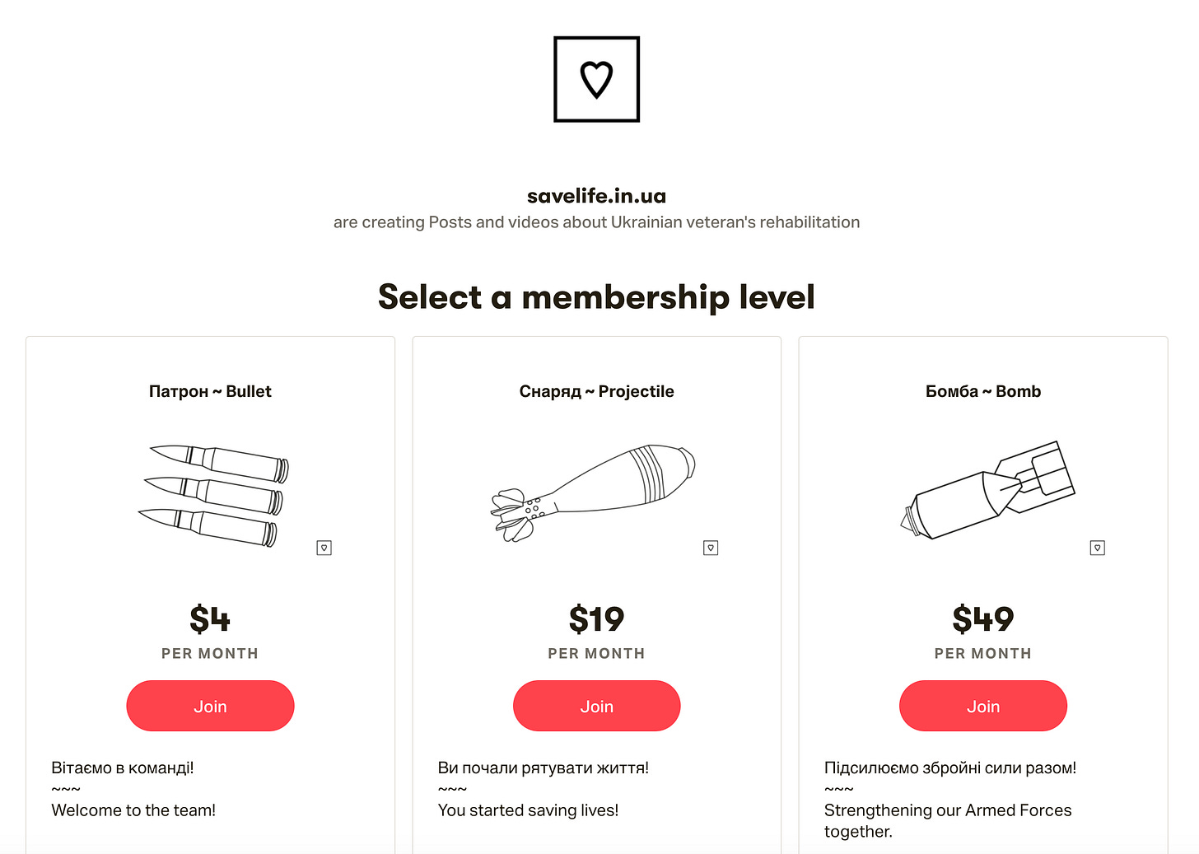Image resolution: width=1199 pixels, height=854 pixels.
Task: Click small heart badge in Bullet card
Action: [x=324, y=548]
